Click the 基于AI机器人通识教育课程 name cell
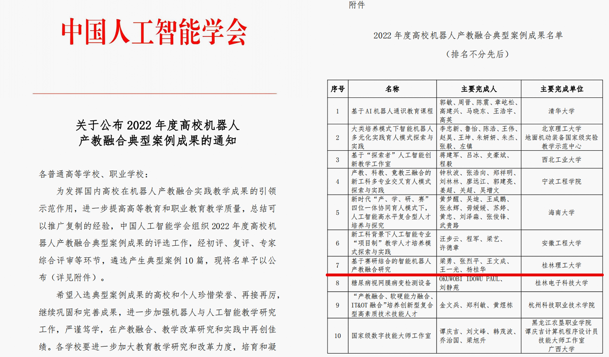609x357 pixels. pos(391,111)
